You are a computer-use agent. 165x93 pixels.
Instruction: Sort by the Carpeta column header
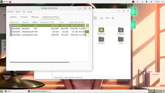[25, 22]
